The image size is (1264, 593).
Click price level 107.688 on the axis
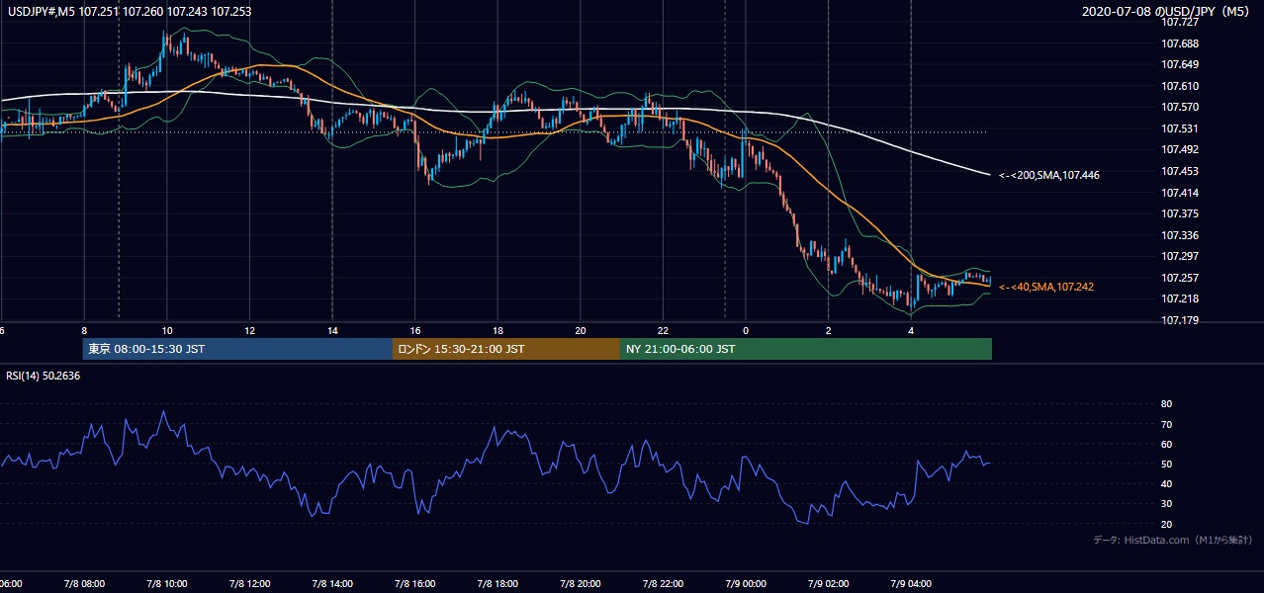pos(1180,43)
